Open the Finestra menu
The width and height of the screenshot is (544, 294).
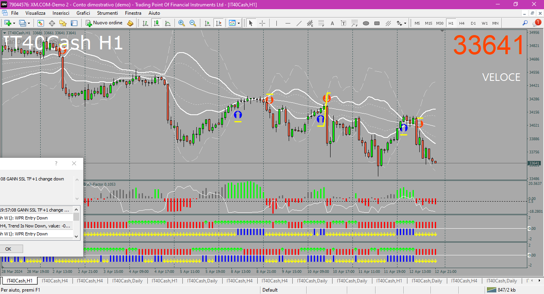[x=133, y=13]
